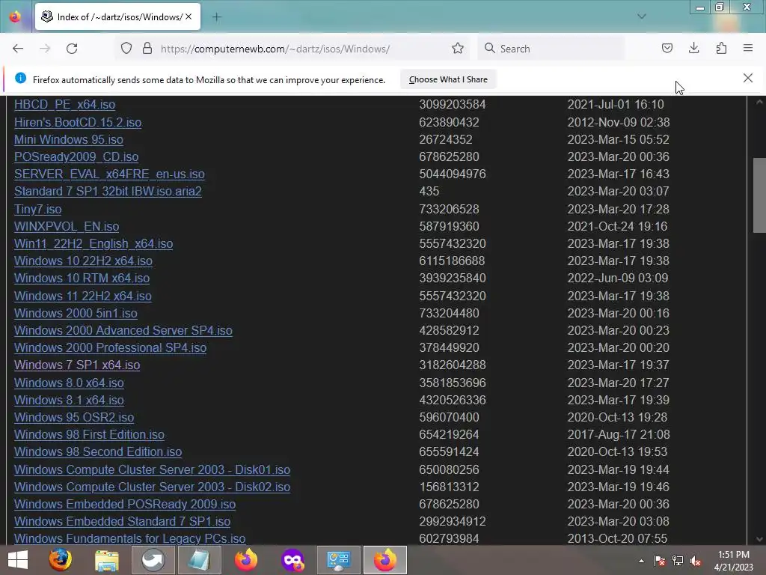Open the tracking protection shield icon

click(x=126, y=49)
